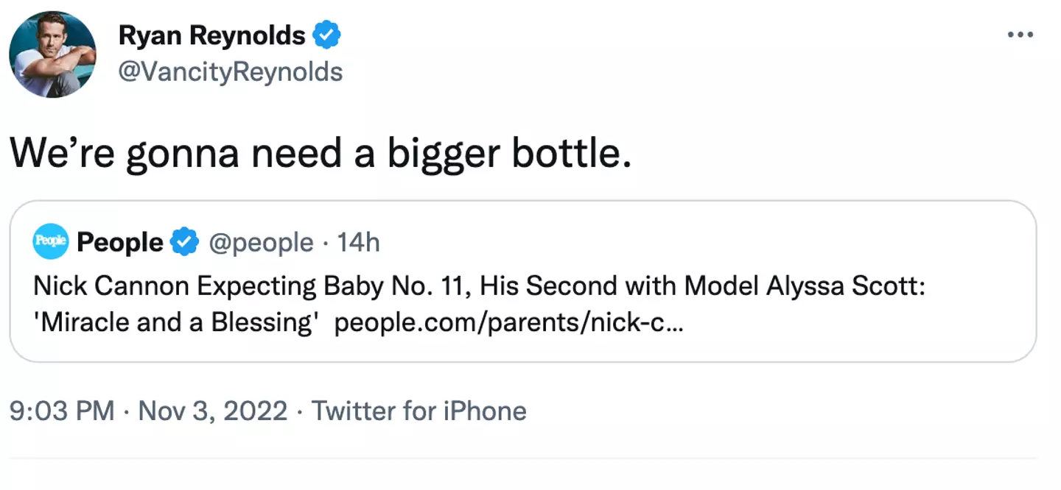
Task: Follow the people.com/parents article link
Action: pyautogui.click(x=508, y=323)
